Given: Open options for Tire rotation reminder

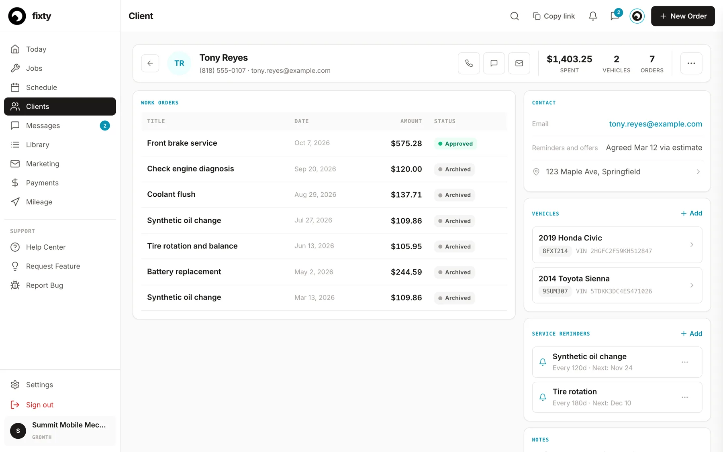Looking at the screenshot, I should pos(685,397).
